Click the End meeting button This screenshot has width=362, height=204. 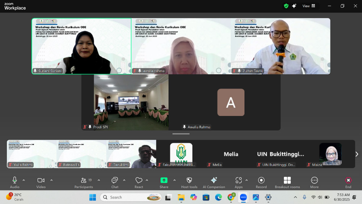[348, 180]
